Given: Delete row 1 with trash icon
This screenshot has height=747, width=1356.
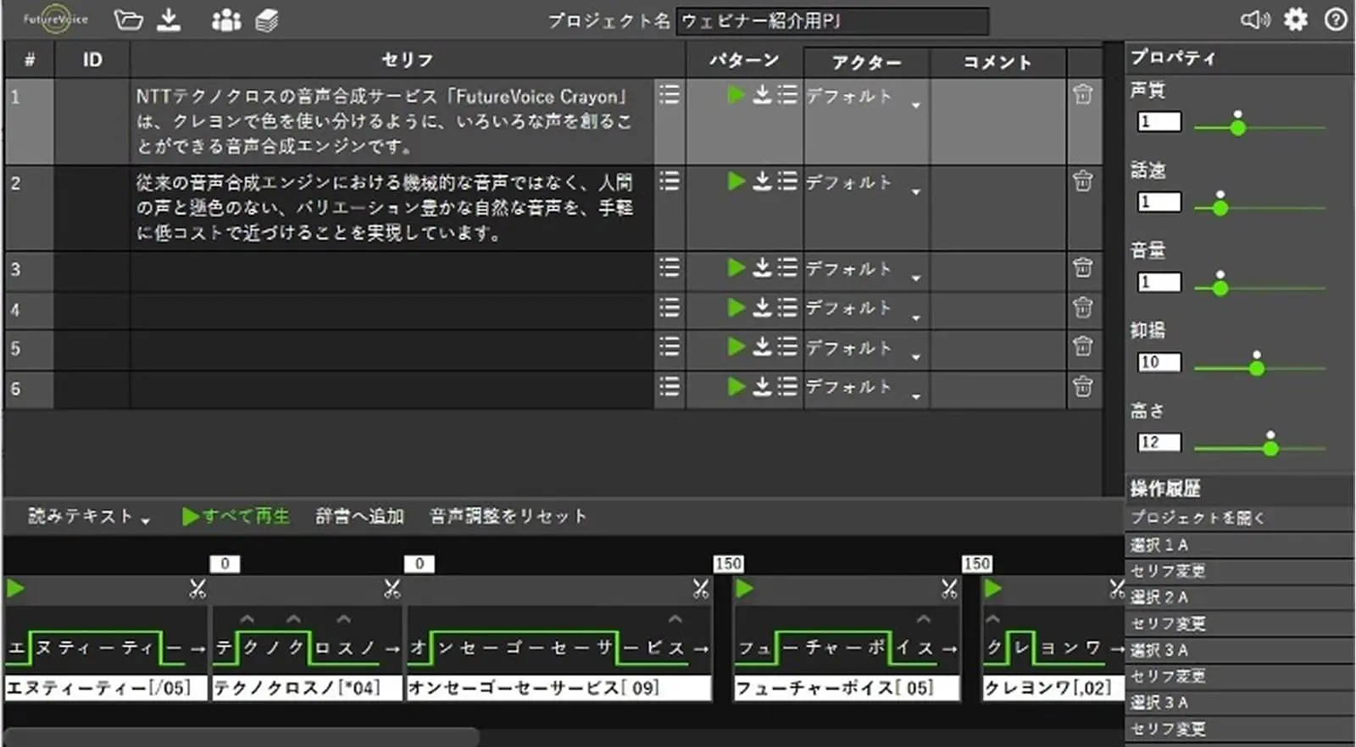Looking at the screenshot, I should click(x=1082, y=94).
